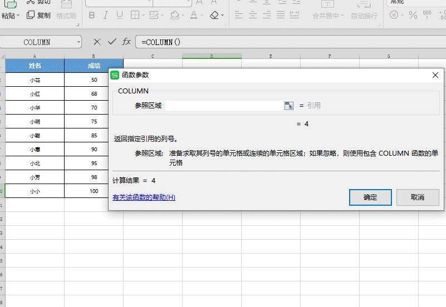Select column G header
Viewport: 446px width, 307px height.
388,56
